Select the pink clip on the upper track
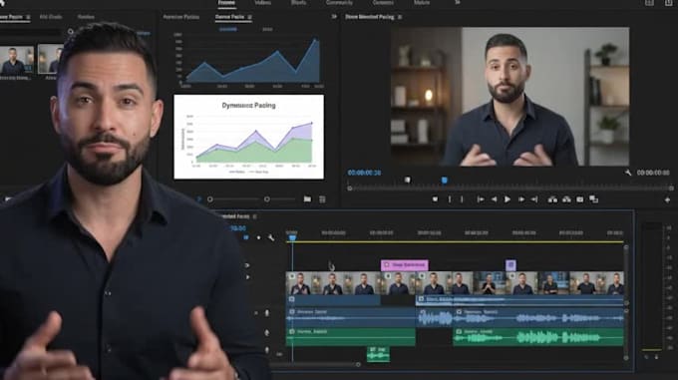The width and height of the screenshot is (678, 380). [x=404, y=265]
